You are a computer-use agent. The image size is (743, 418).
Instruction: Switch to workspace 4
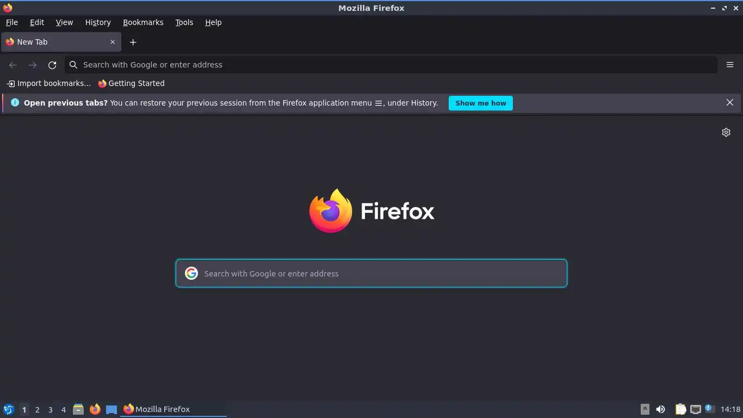click(63, 409)
